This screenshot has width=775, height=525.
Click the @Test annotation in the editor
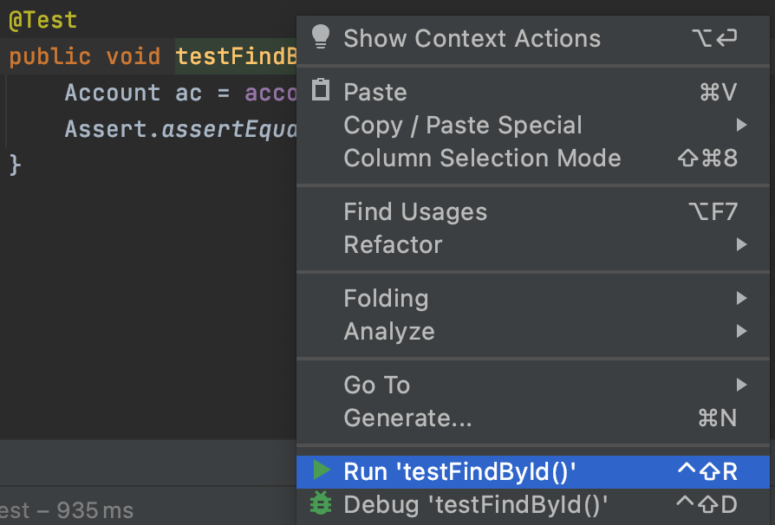[43, 21]
